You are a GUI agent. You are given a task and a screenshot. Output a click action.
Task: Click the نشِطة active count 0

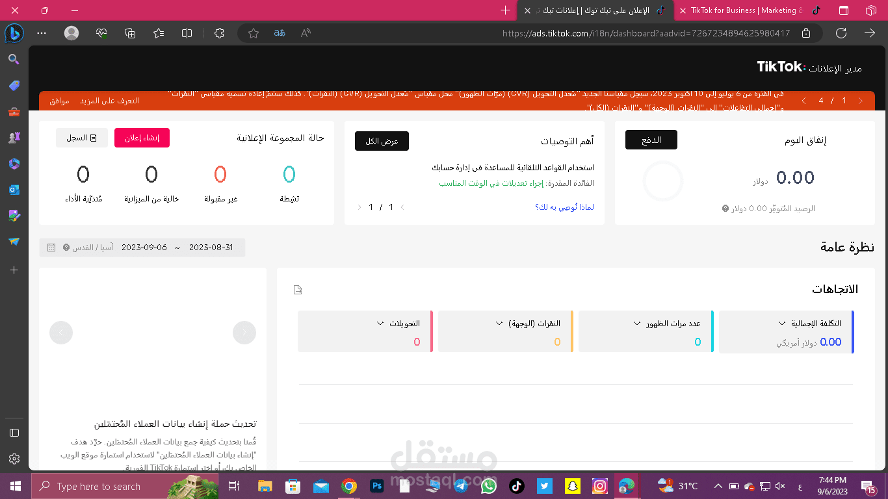[289, 174]
